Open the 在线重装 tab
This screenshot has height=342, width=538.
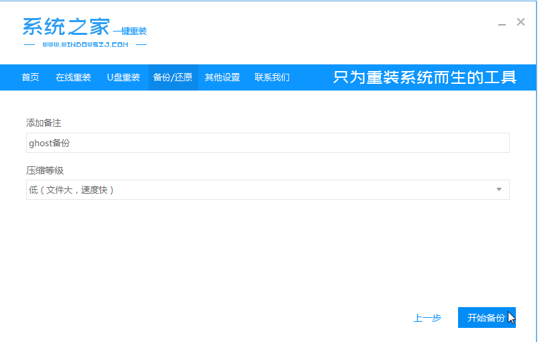tap(73, 77)
